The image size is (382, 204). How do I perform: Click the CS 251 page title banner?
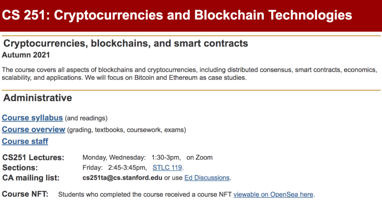click(x=191, y=15)
